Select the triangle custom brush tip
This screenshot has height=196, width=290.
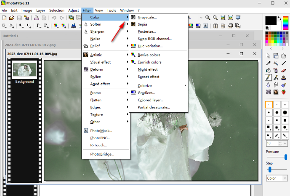click(269, 136)
